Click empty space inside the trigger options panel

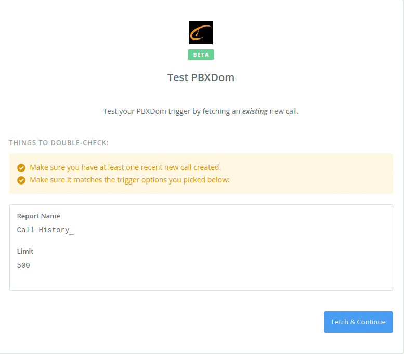pyautogui.click(x=234, y=250)
